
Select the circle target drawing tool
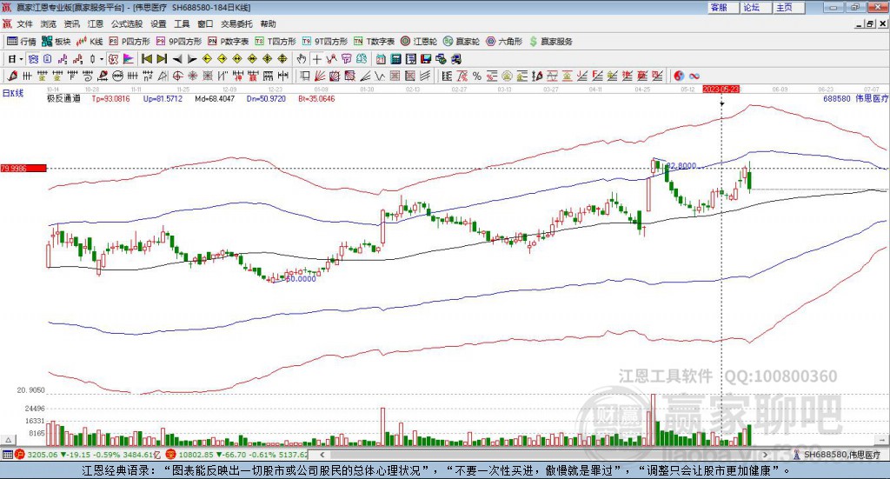[177, 76]
